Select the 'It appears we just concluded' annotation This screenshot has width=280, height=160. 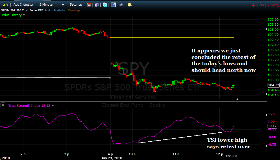pos(224,60)
